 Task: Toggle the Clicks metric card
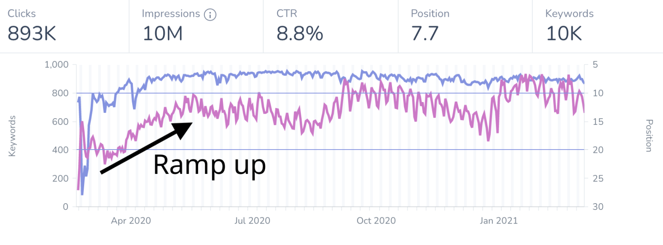(64, 26)
